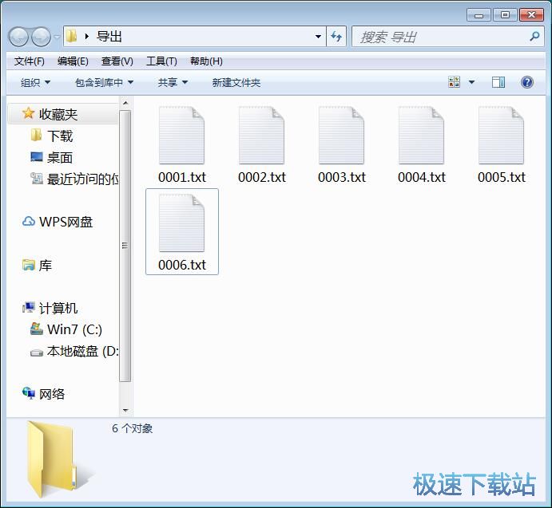Open the 查看(V) menu
552x508 pixels.
coord(117,61)
